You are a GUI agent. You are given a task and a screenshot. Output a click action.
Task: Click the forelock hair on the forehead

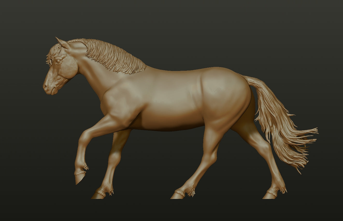(x=53, y=53)
